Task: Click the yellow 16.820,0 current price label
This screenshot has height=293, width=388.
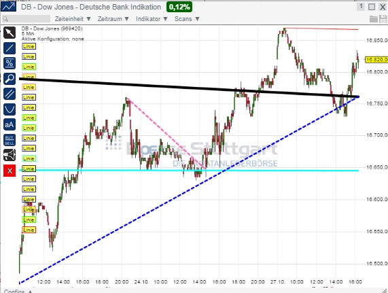Action: (x=376, y=60)
